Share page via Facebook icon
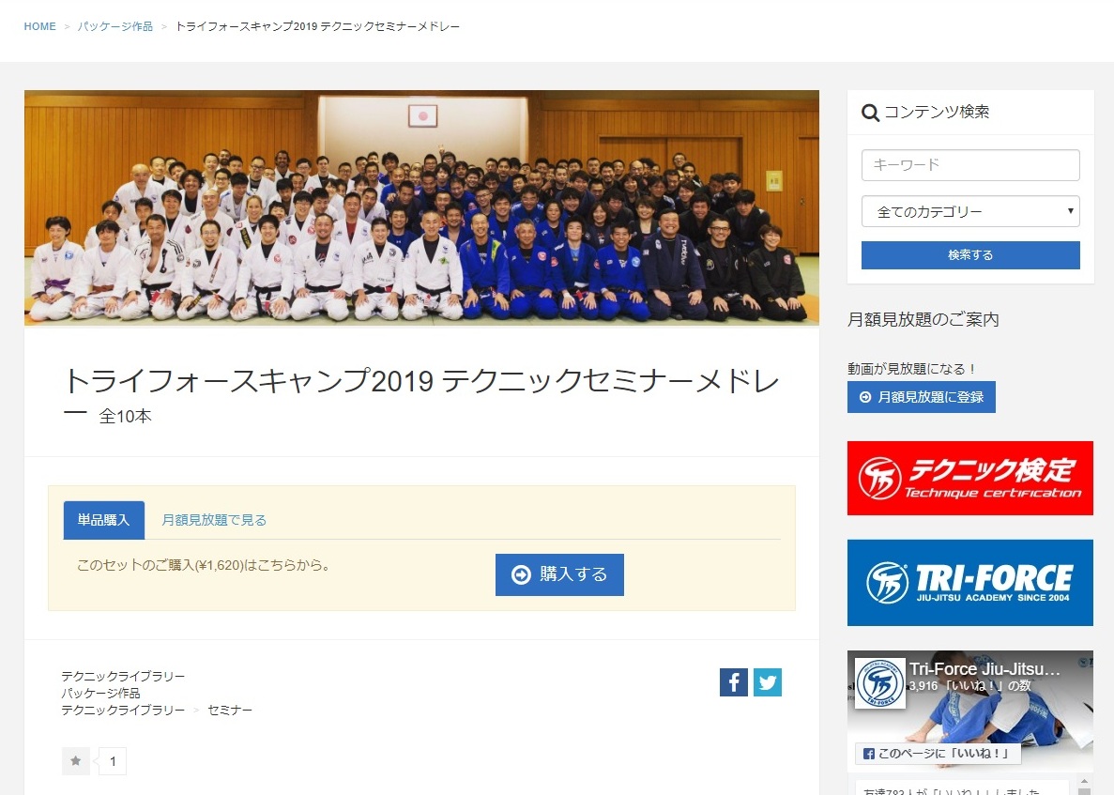 click(733, 682)
